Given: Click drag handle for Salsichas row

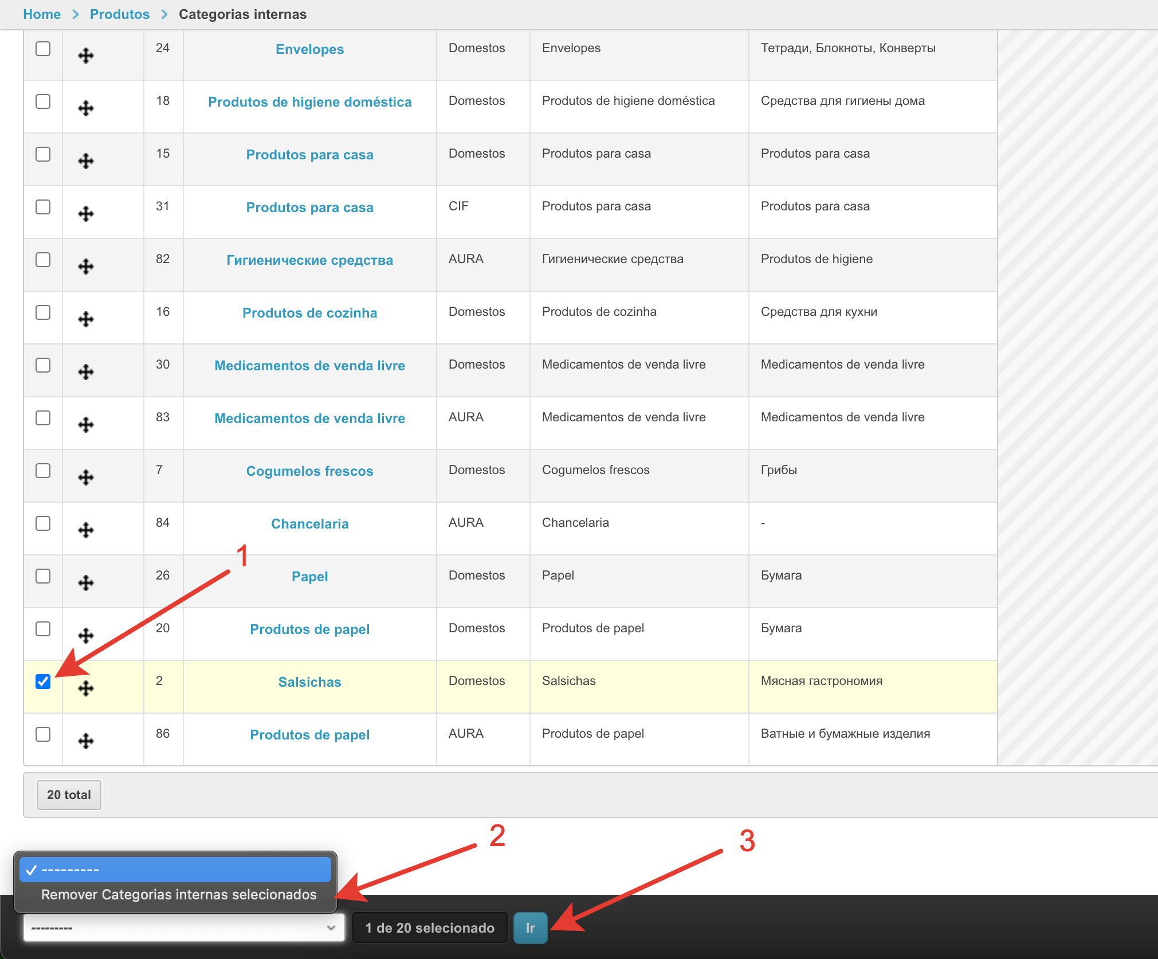Looking at the screenshot, I should (86, 688).
